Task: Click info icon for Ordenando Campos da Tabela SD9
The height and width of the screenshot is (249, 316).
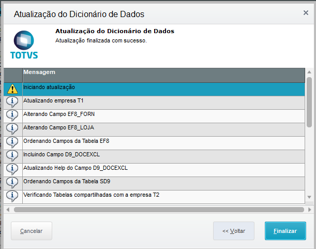Action: tap(12, 182)
